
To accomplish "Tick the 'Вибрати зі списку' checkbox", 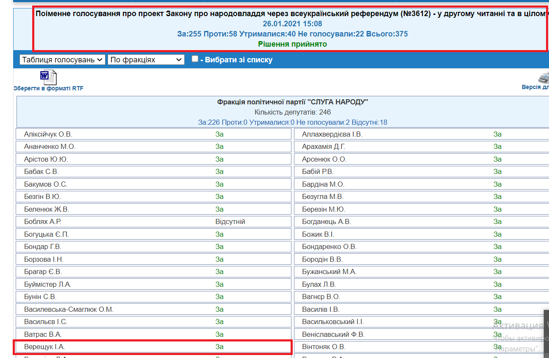I will (195, 59).
